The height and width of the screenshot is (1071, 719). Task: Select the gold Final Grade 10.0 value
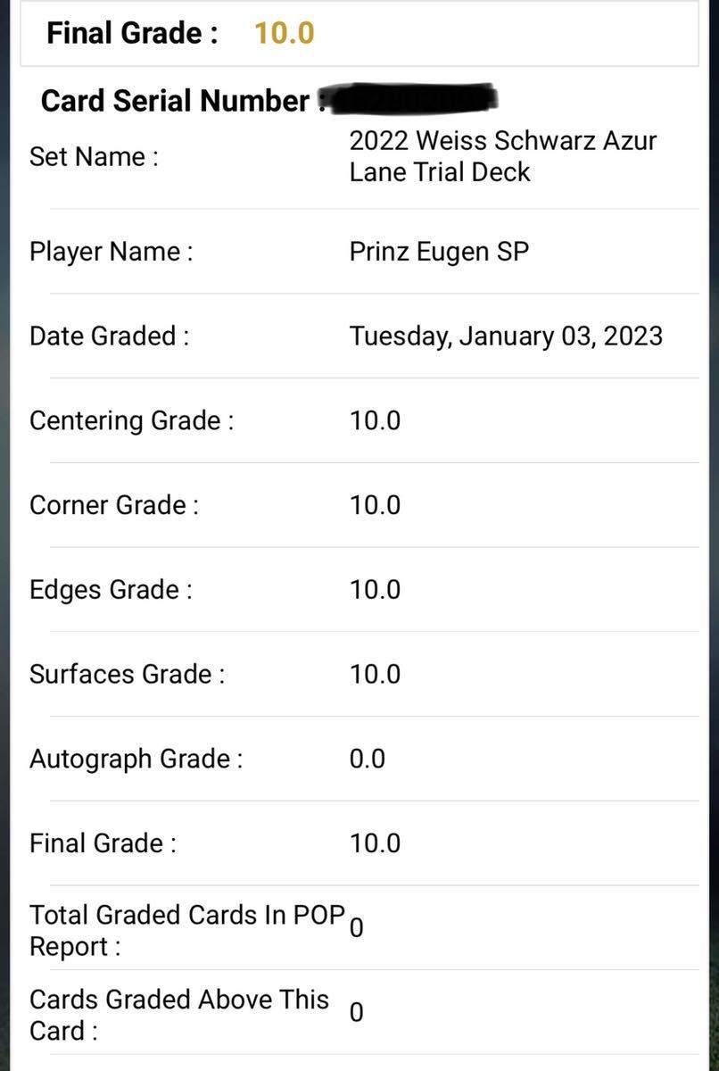coord(284,33)
